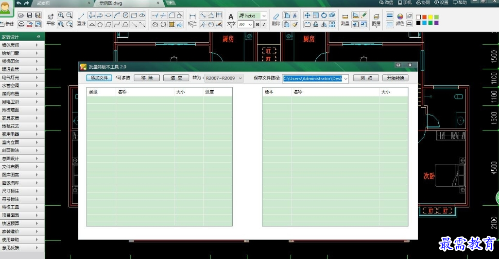Click the 名称 column header in left list
The image size is (499, 259).
[x=145, y=92]
